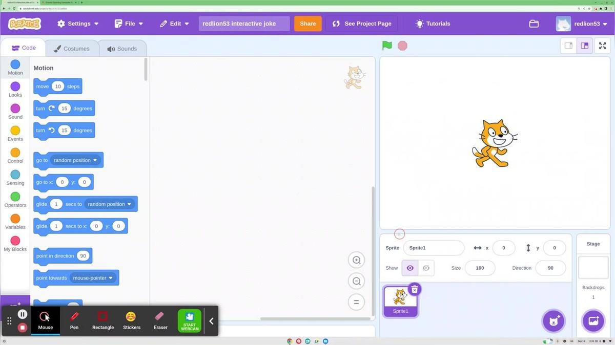
Task: Click the sprite Size value field
Action: click(x=480, y=268)
